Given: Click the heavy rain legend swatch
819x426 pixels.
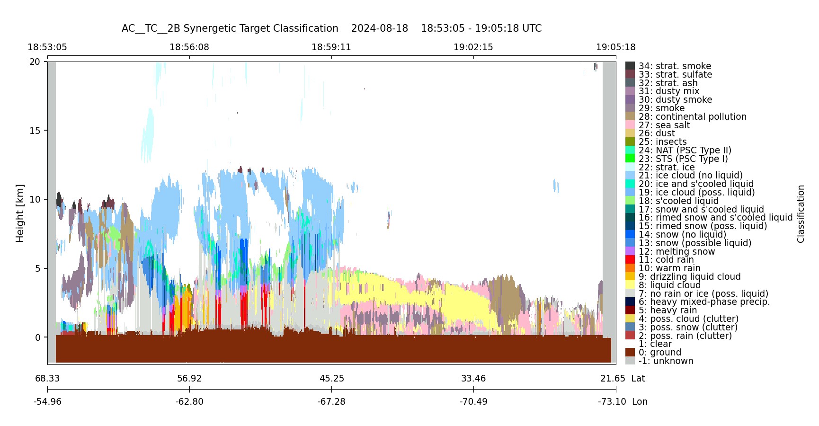Looking at the screenshot, I should 630,310.
